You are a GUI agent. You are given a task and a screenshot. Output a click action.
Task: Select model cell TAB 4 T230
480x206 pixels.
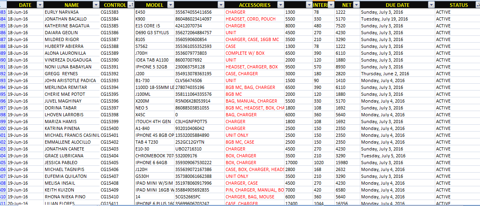(155, 142)
